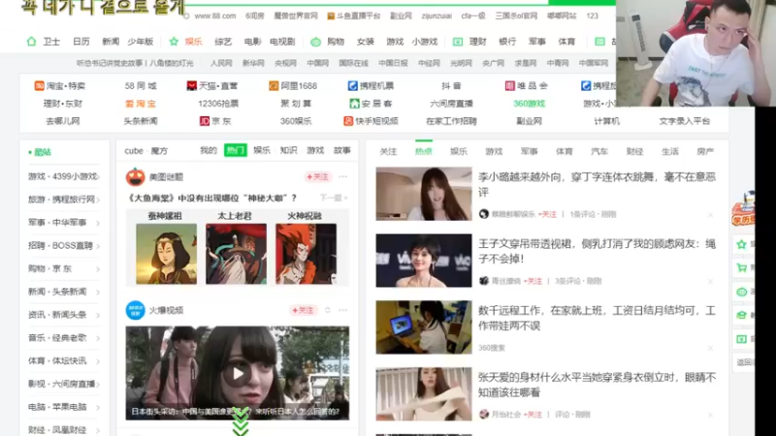Click the author avatar under 李小璐 article
The height and width of the screenshot is (436, 776).
click(483, 214)
